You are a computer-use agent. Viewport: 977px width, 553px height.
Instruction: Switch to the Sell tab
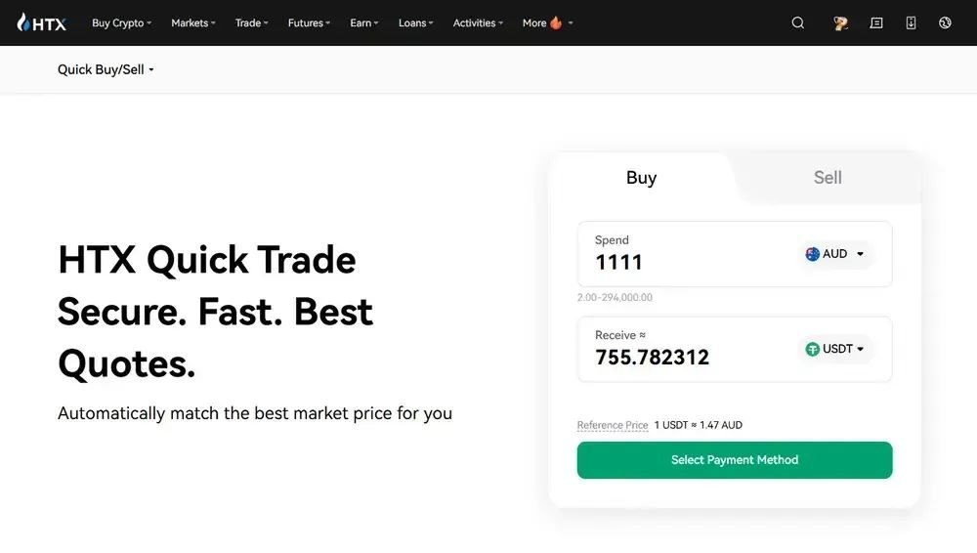pos(828,178)
